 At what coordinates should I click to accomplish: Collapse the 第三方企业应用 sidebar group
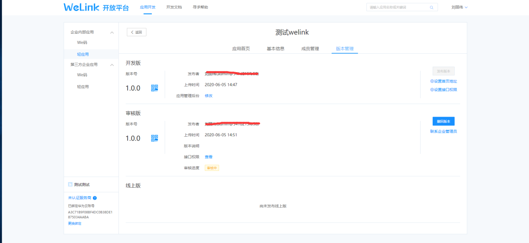pos(112,65)
